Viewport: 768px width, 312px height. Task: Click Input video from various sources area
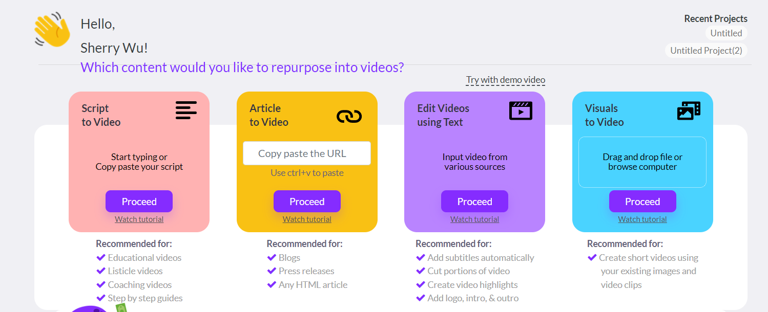click(474, 162)
